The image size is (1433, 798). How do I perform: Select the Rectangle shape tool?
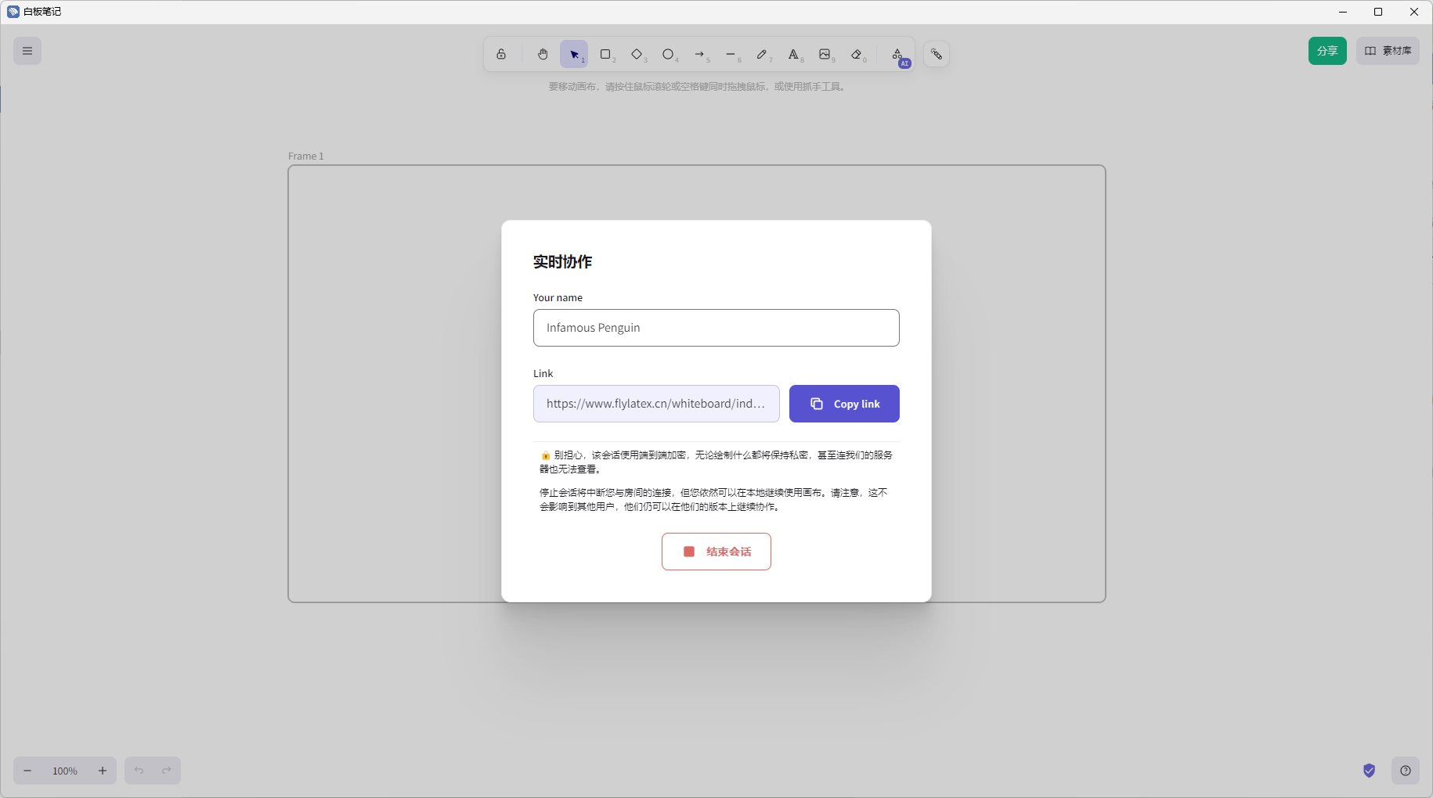coord(605,54)
